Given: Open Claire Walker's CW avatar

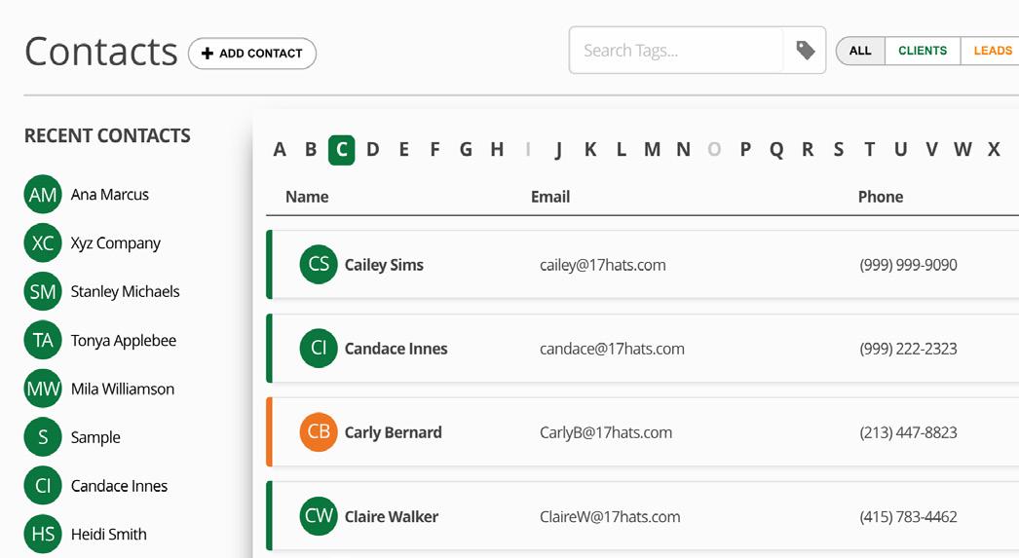Looking at the screenshot, I should click(319, 516).
